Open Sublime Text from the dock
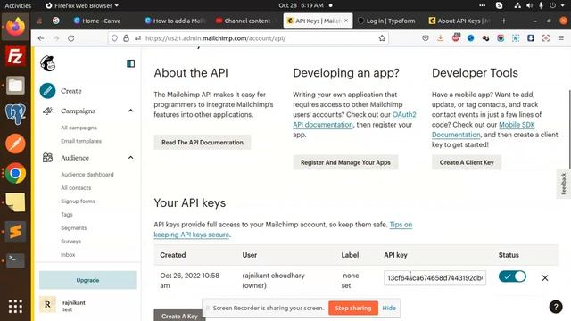The image size is (571, 321). (x=15, y=232)
